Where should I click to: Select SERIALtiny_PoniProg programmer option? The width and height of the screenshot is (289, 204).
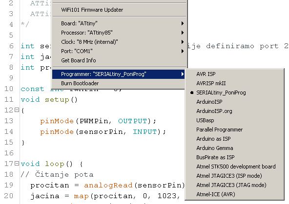click(235, 93)
